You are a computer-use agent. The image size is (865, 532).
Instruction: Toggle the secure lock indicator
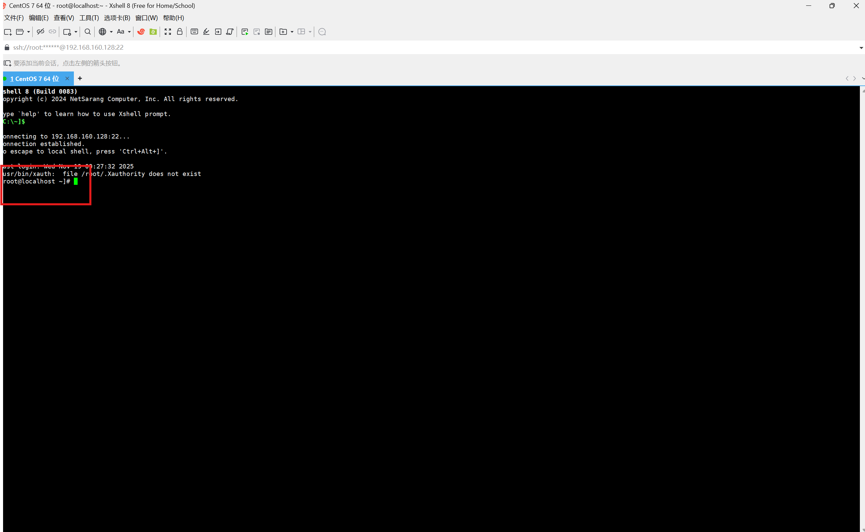(x=6, y=47)
